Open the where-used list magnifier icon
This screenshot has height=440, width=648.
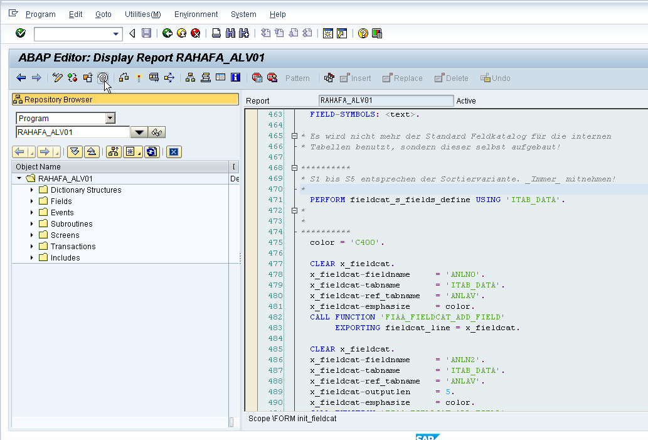click(x=102, y=78)
